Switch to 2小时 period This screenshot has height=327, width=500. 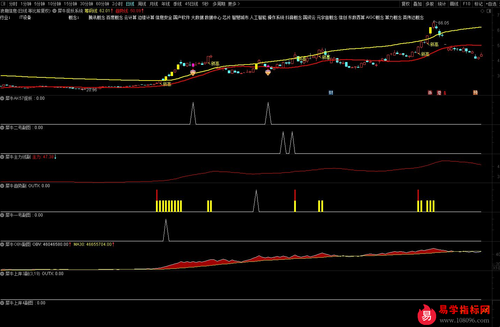click(x=118, y=4)
